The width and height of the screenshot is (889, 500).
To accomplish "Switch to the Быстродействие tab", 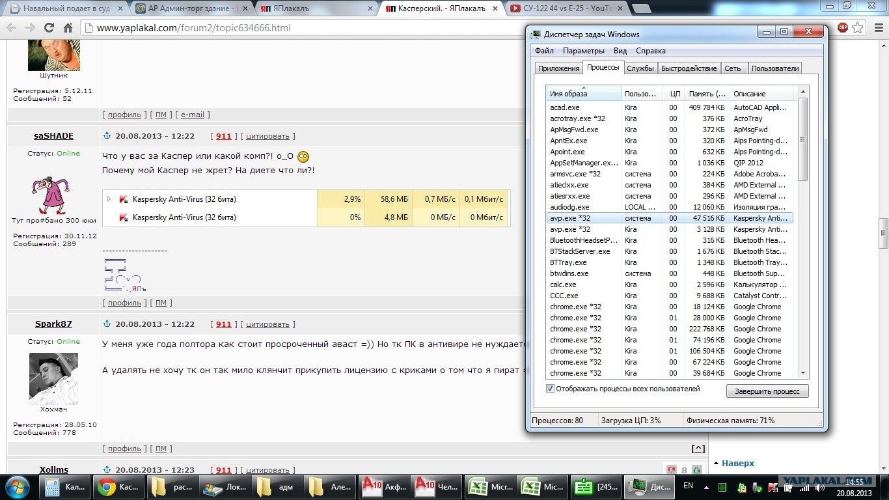I will (689, 68).
